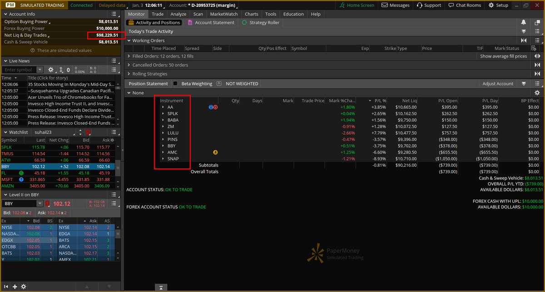
Task: Open the Charts tab
Action: coord(251,14)
